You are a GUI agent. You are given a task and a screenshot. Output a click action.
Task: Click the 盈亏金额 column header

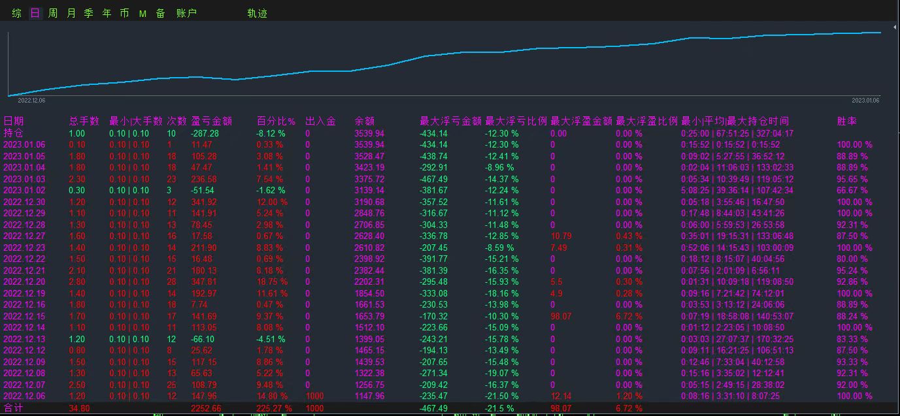[211, 121]
